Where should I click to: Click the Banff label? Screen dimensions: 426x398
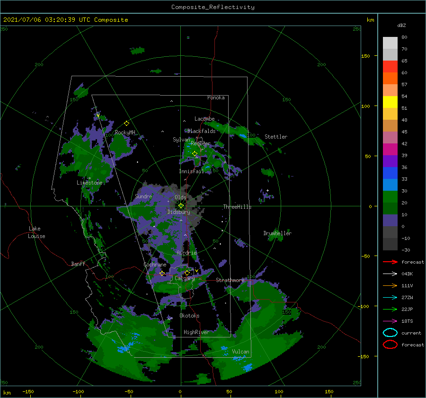tap(78, 264)
